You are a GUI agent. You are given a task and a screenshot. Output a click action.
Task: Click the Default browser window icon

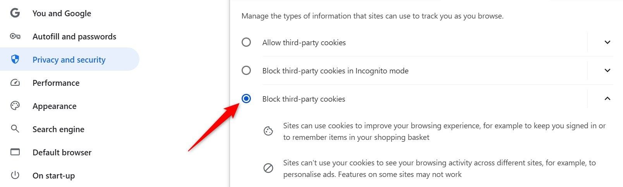15,152
